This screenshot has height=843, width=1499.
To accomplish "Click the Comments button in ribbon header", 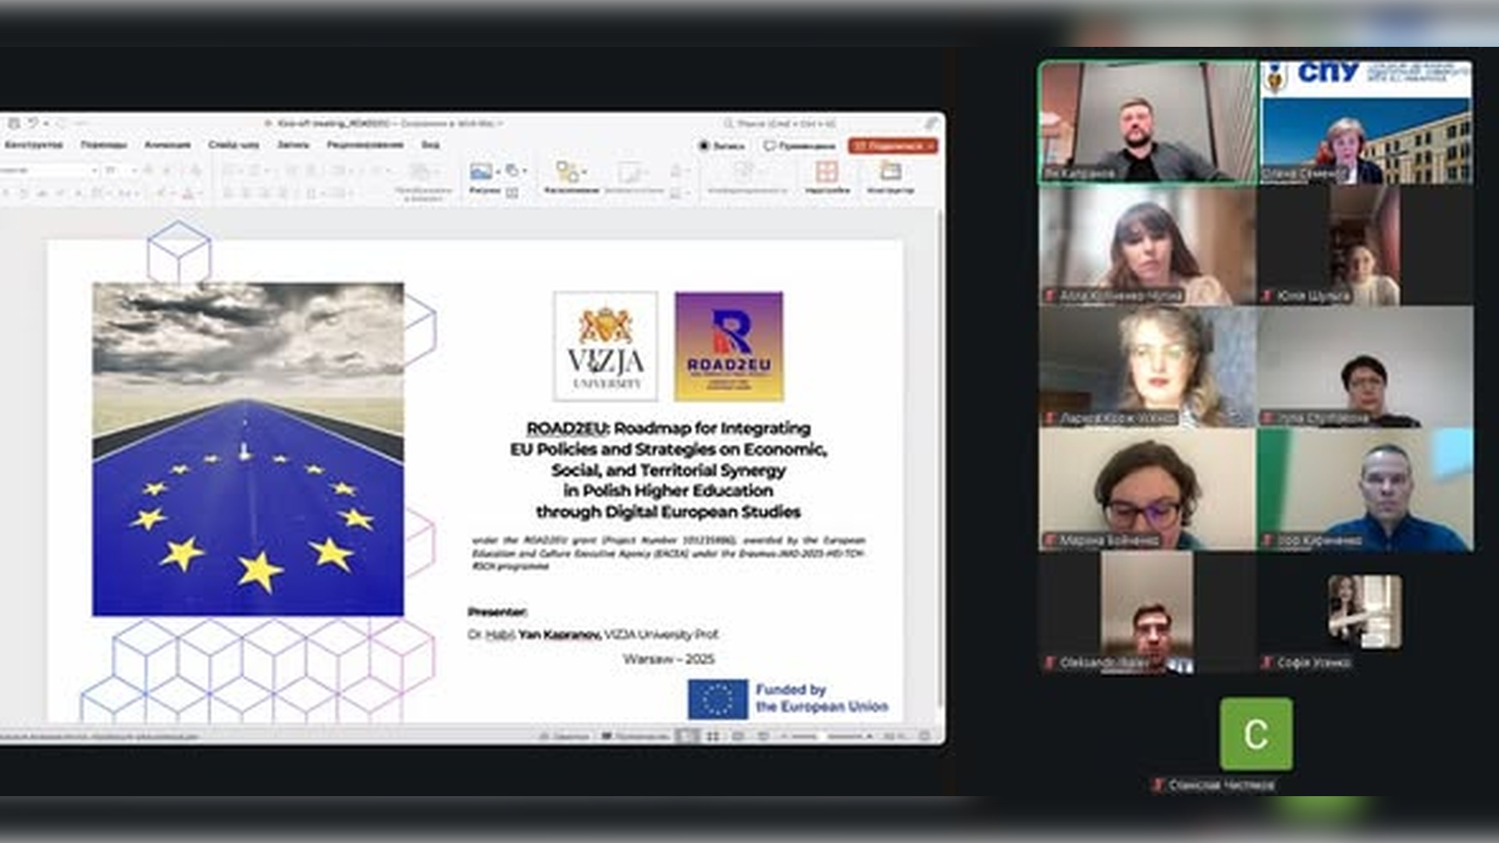I will pyautogui.click(x=800, y=146).
